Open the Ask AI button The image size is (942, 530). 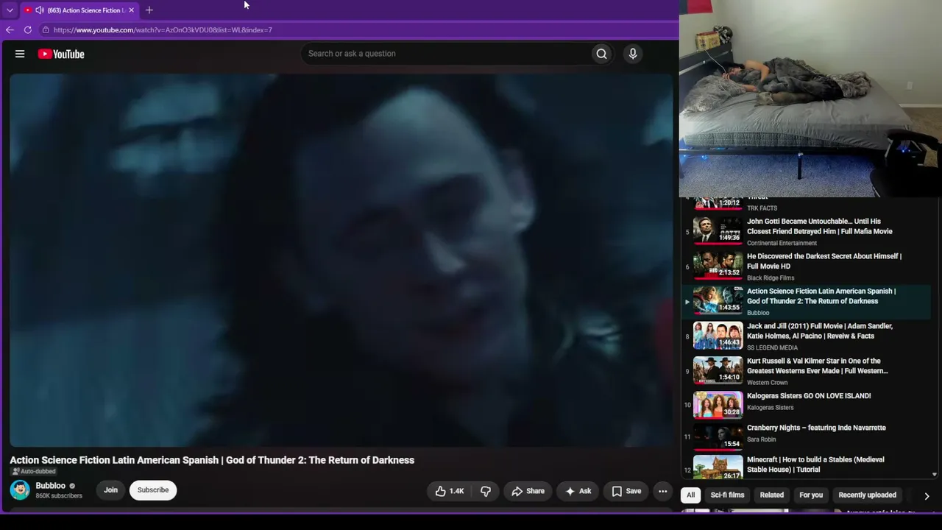(x=578, y=491)
